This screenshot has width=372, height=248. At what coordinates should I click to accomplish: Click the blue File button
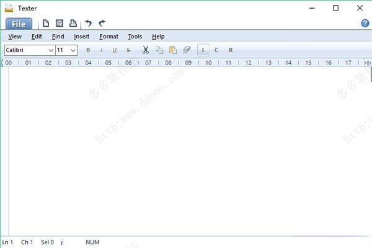pos(19,24)
